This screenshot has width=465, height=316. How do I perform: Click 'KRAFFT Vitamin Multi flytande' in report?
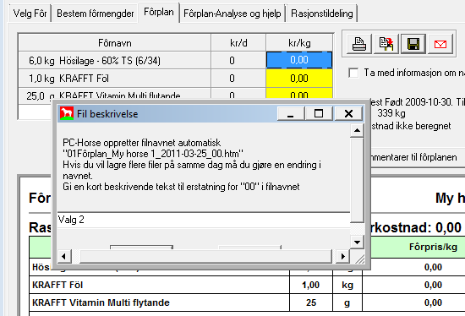click(101, 302)
